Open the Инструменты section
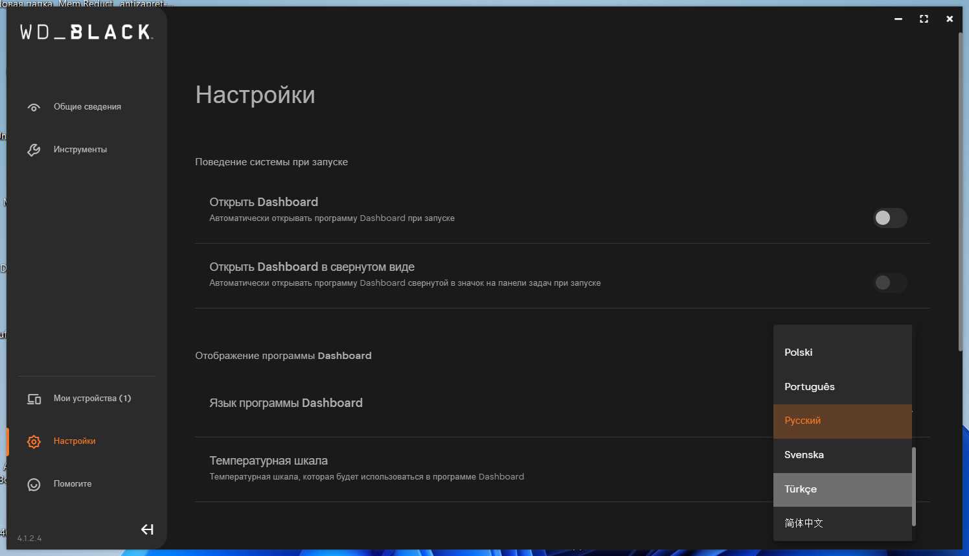 click(x=80, y=150)
